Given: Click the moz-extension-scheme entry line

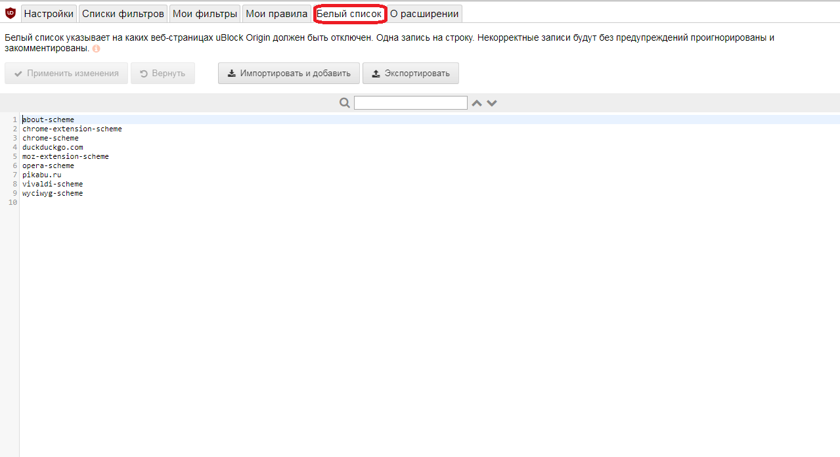Looking at the screenshot, I should [66, 156].
